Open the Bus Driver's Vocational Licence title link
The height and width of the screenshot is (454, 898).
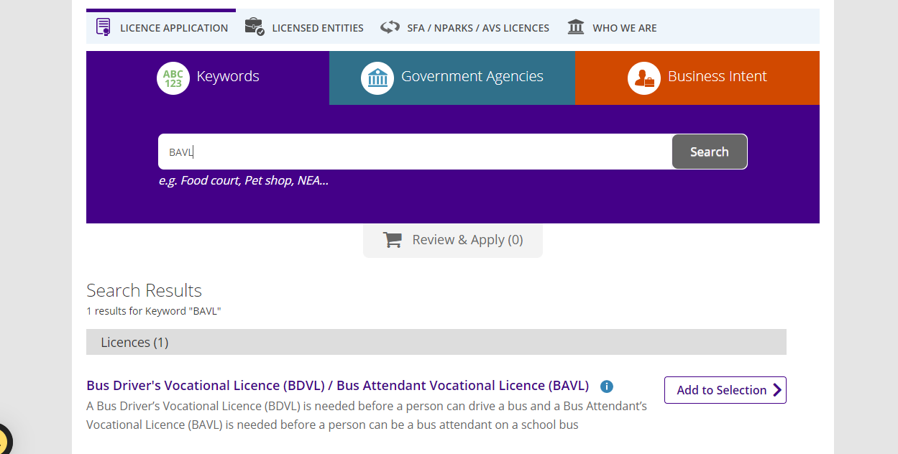point(338,386)
